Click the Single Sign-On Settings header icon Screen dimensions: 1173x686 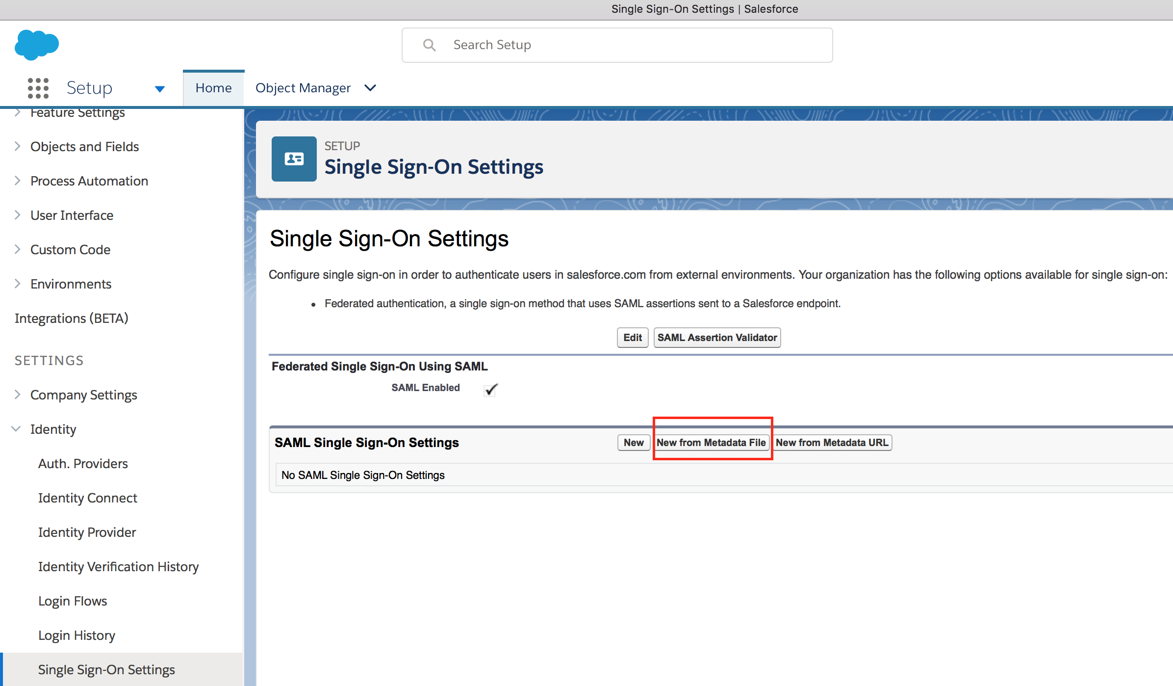[x=294, y=159]
